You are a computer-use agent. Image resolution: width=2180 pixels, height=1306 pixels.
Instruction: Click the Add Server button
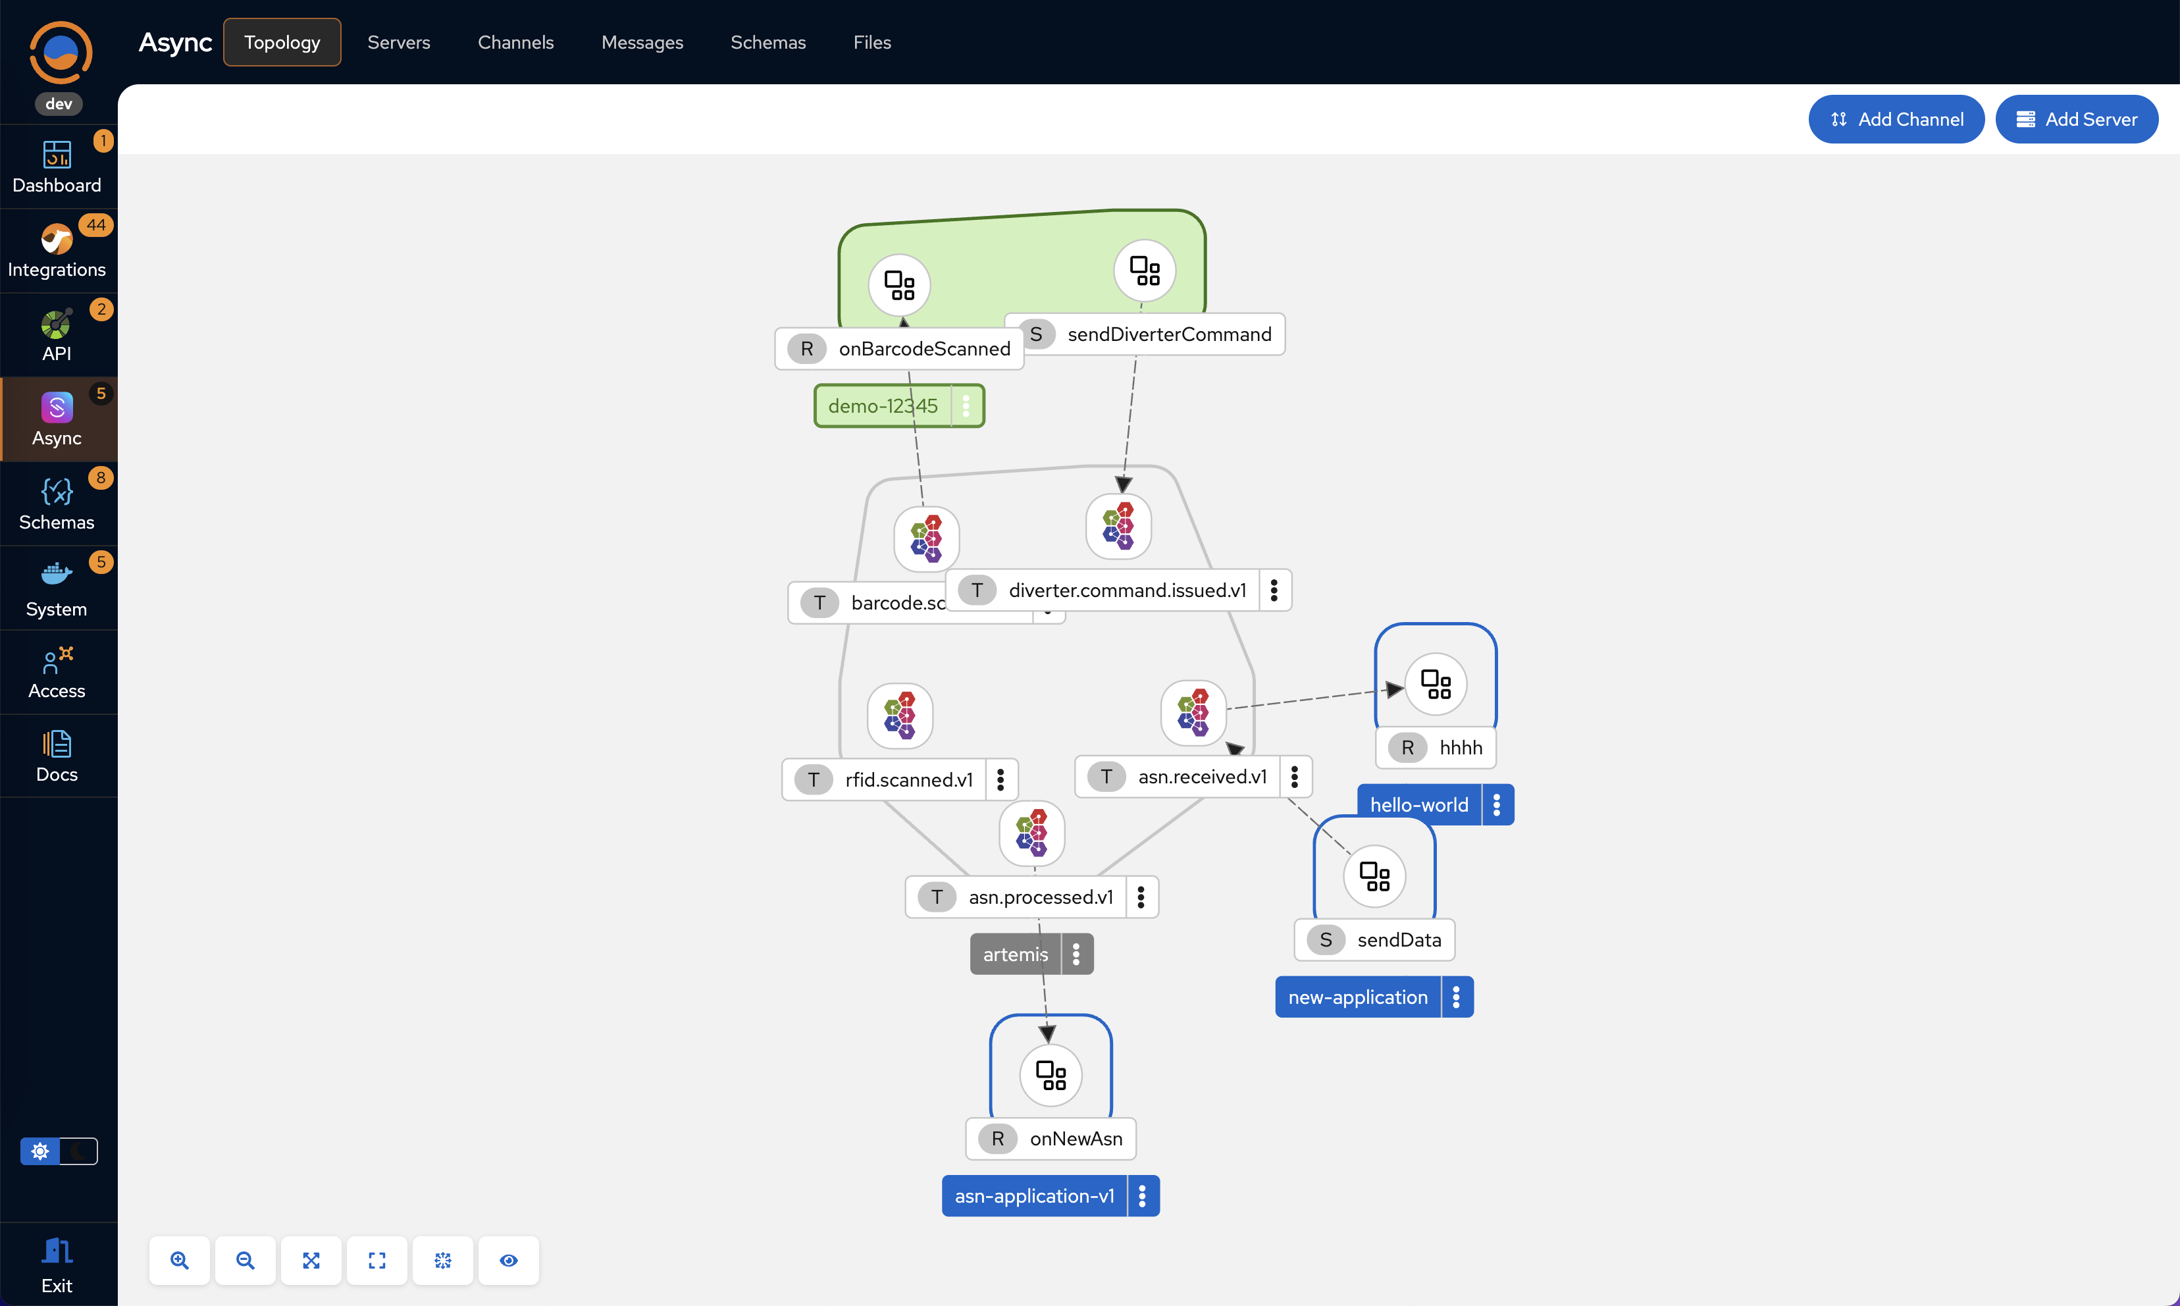click(x=2076, y=118)
